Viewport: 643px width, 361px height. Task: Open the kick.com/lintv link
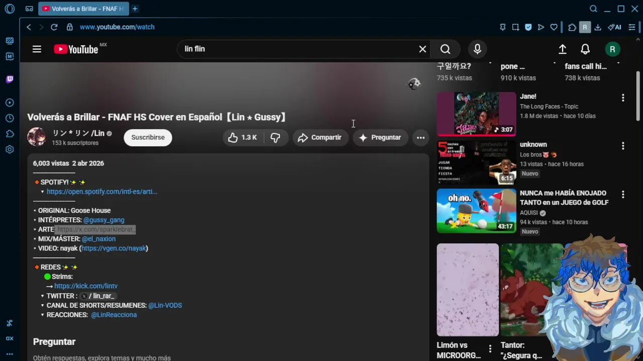[86, 286]
